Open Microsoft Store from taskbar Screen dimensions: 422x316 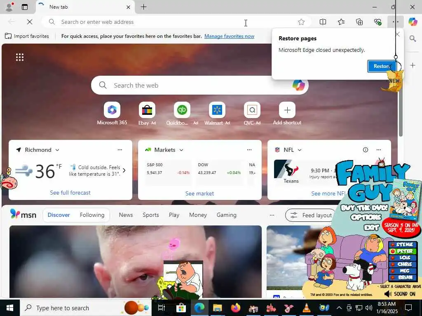[x=181, y=308]
